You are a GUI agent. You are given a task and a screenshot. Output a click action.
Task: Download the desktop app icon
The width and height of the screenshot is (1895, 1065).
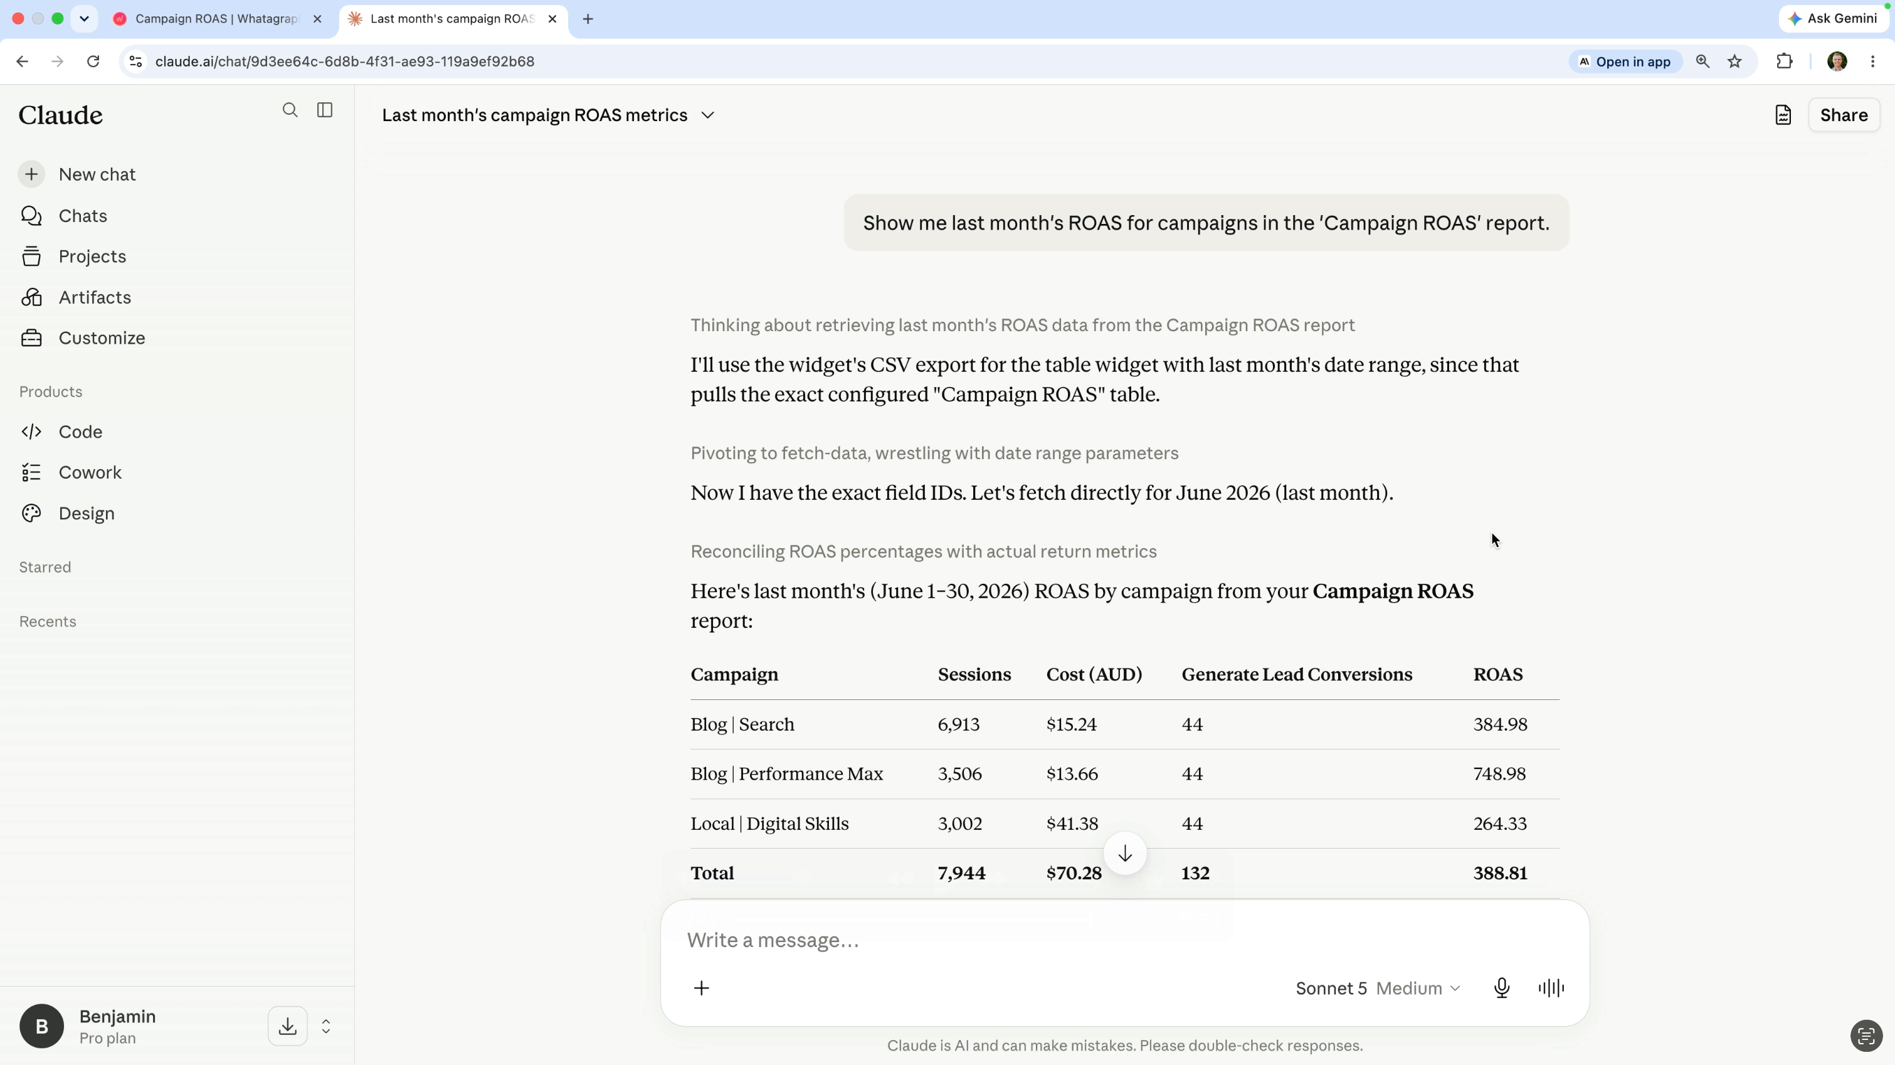pos(288,1026)
